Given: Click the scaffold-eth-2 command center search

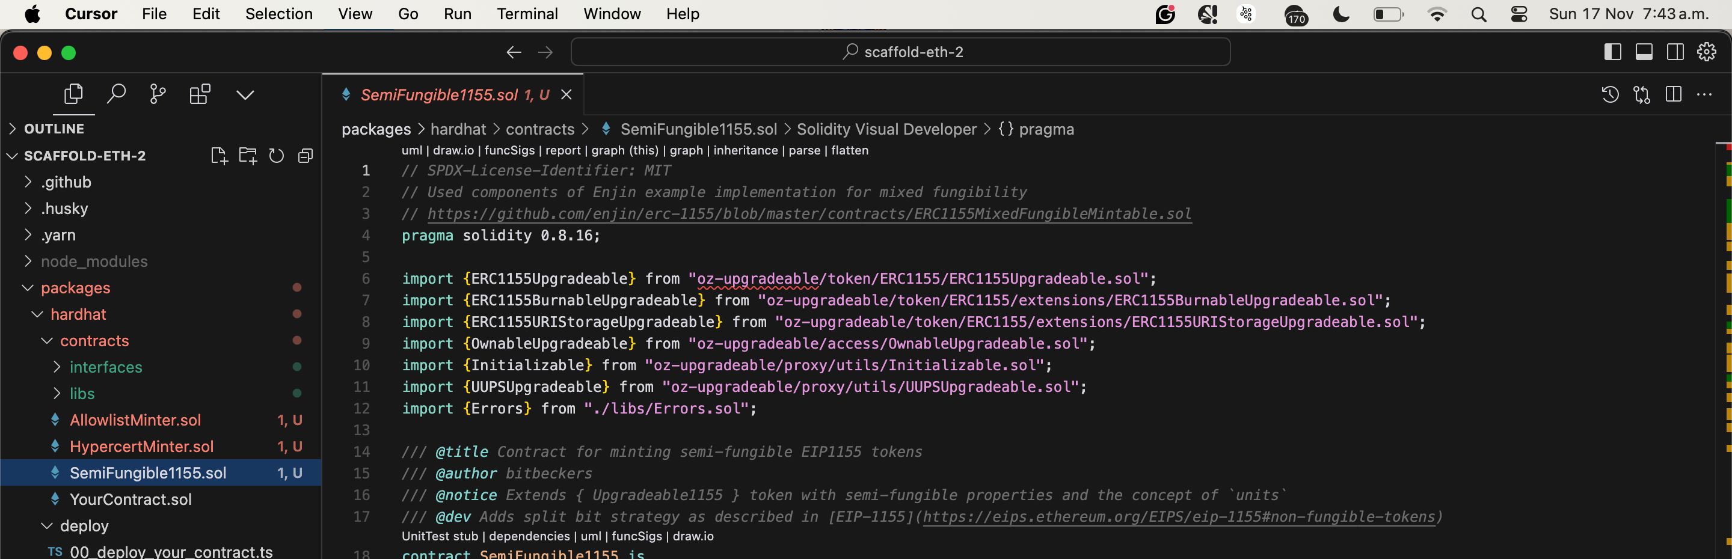Looking at the screenshot, I should [900, 52].
